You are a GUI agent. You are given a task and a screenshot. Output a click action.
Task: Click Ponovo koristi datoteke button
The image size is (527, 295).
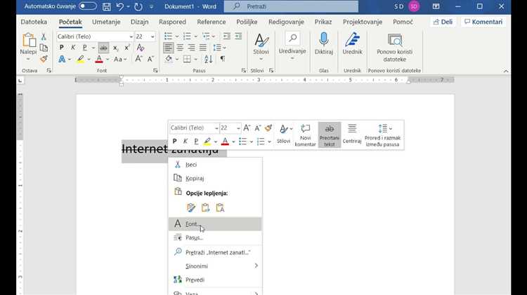point(395,48)
